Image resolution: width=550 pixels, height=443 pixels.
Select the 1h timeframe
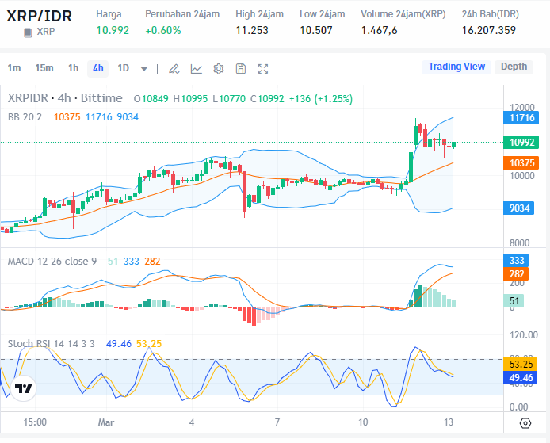73,68
